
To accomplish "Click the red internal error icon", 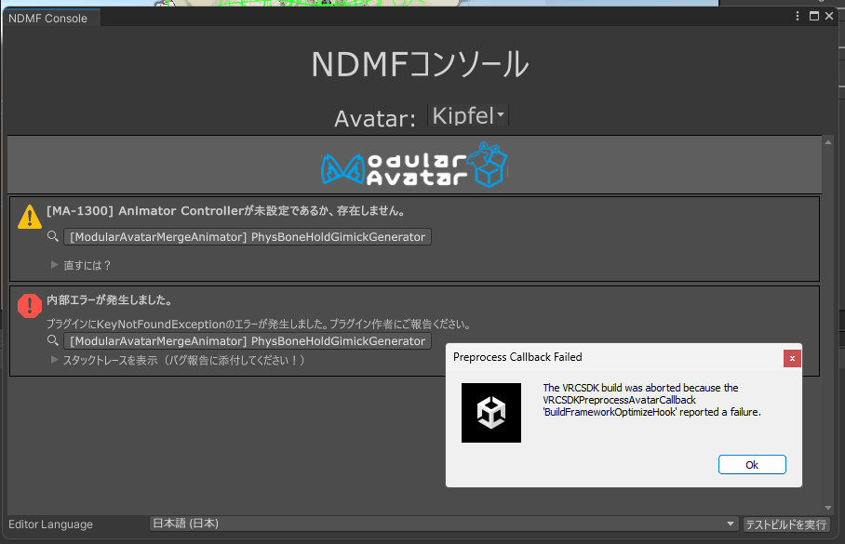I will [30, 306].
